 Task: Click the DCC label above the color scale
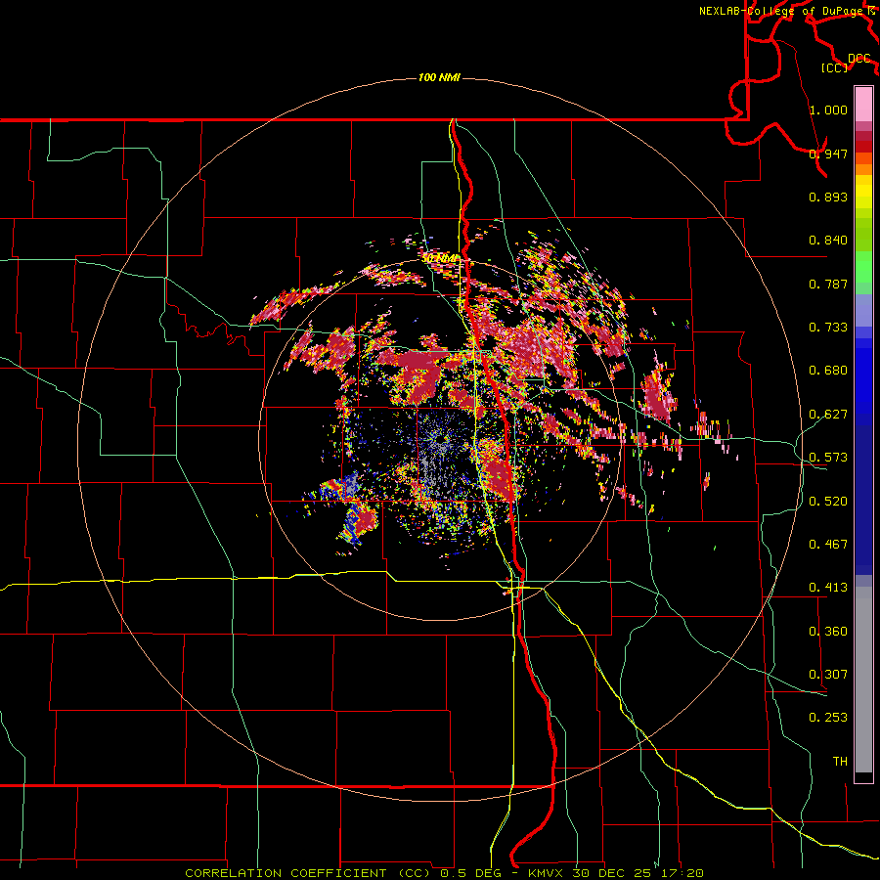pyautogui.click(x=858, y=59)
